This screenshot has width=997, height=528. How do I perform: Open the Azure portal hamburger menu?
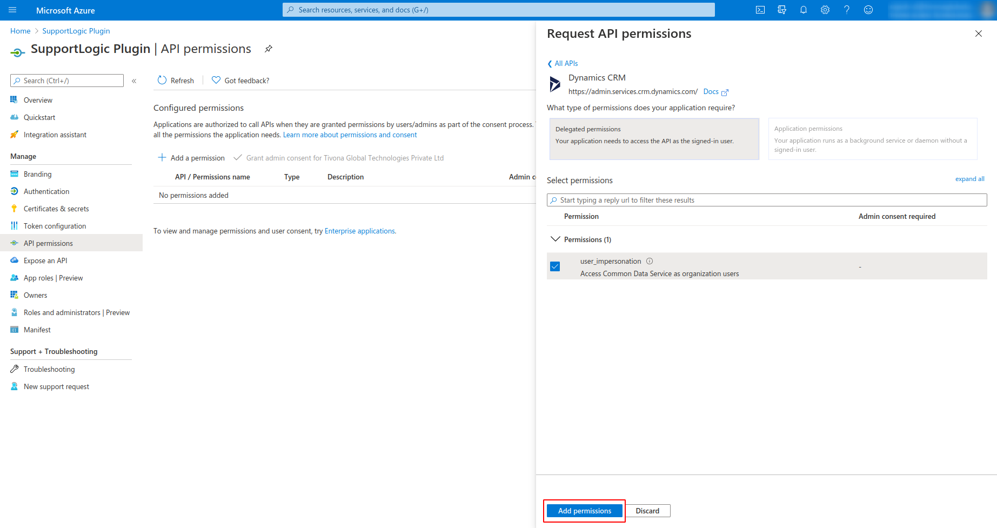[x=13, y=10]
